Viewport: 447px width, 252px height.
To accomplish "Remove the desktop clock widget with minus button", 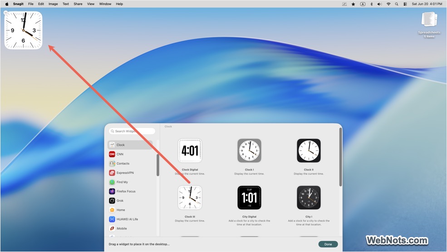I will pos(6,13).
